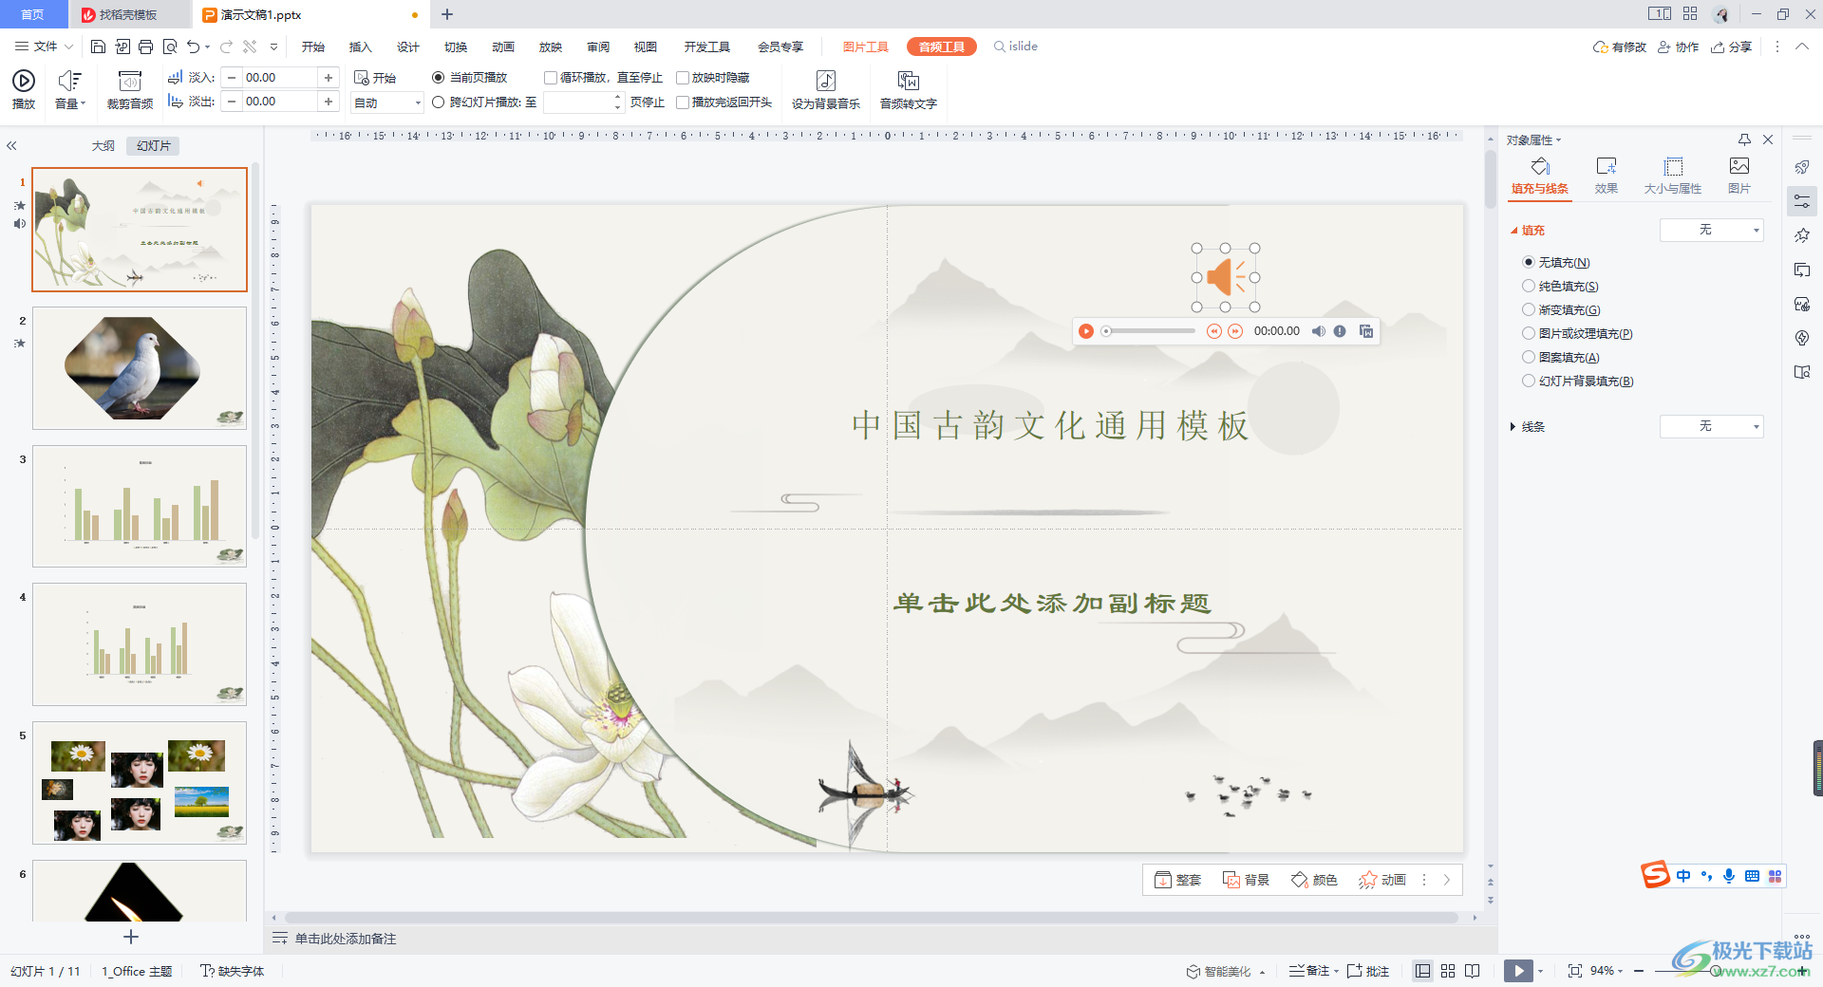Screen dimensions: 1823x987
Task: Open Start mode Auto dropdown
Action: (387, 102)
